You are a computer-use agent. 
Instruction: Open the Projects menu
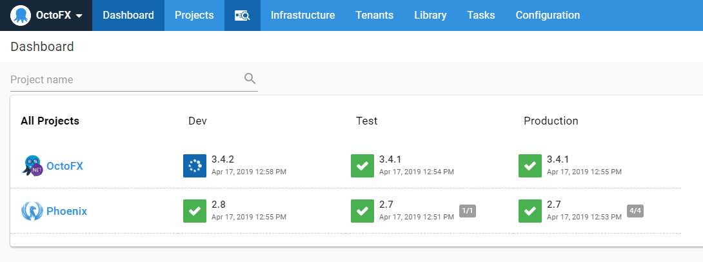194,15
